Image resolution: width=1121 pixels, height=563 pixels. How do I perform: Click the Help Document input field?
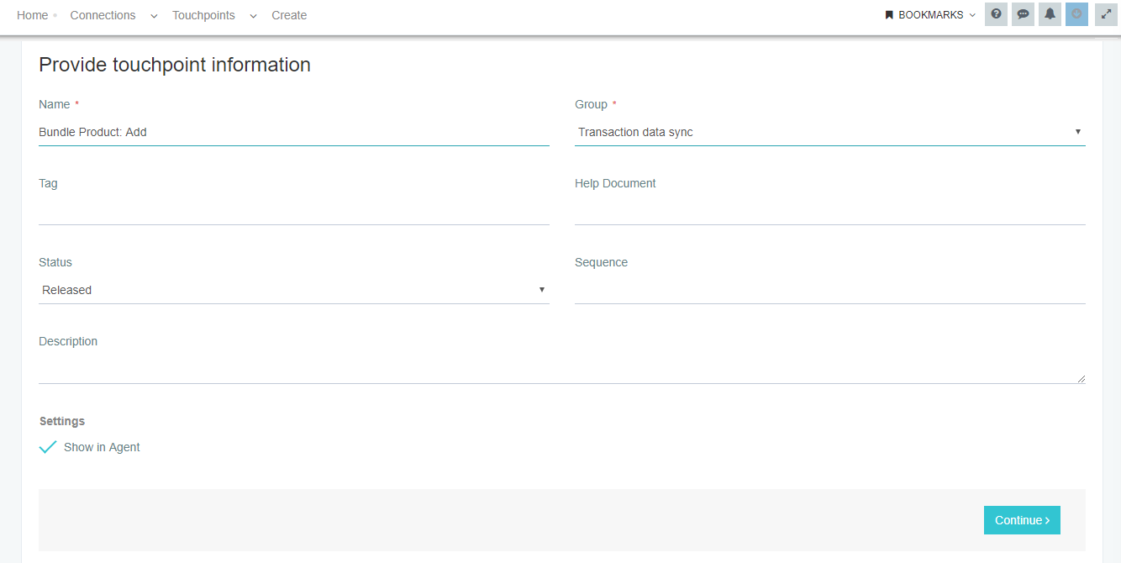[829, 211]
